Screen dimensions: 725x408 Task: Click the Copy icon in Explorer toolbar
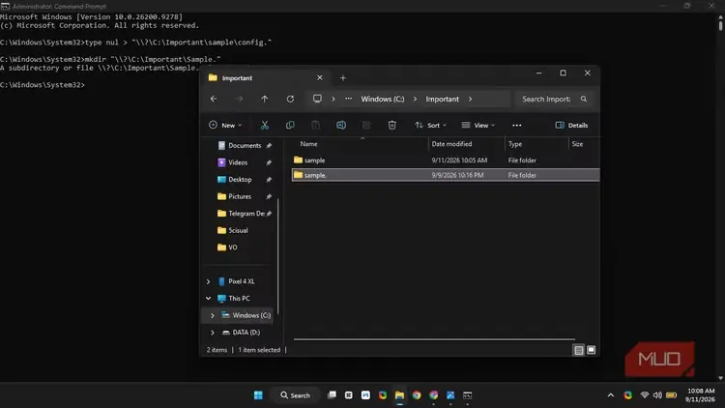click(290, 125)
